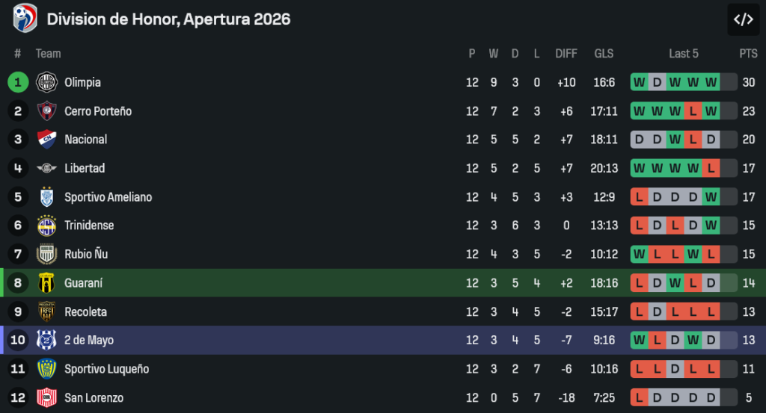Click the PTS column header
The height and width of the screenshot is (413, 766).
[748, 54]
